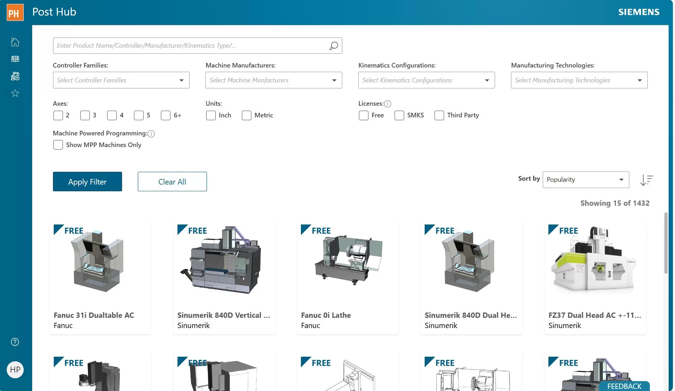Tick the Free license checkbox
This screenshot has width=675, height=391.
[363, 115]
